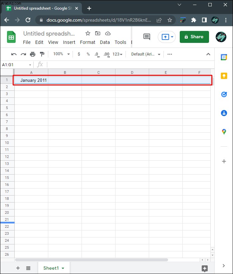
Task: Format as currency with dollar icon
Action: click(x=79, y=54)
